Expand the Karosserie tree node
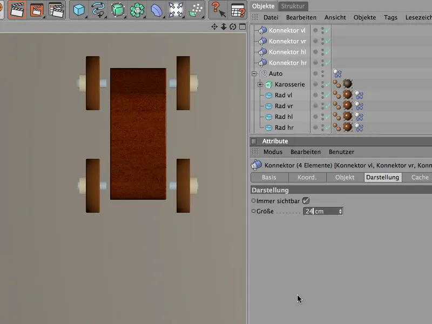 click(x=260, y=84)
